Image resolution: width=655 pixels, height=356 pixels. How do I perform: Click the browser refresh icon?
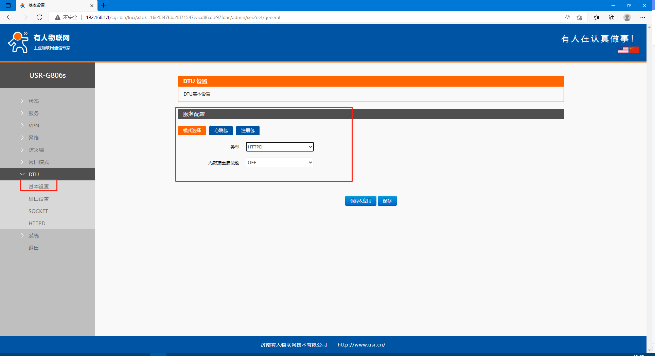(39, 17)
